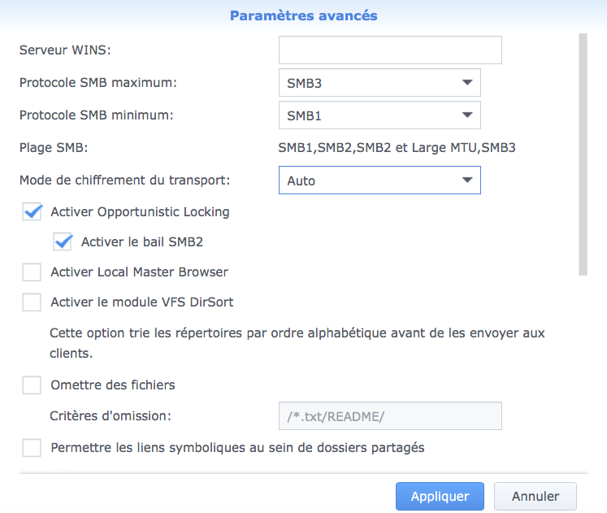This screenshot has height=513, width=607.
Task: Click the Annuler button
Action: tap(535, 497)
